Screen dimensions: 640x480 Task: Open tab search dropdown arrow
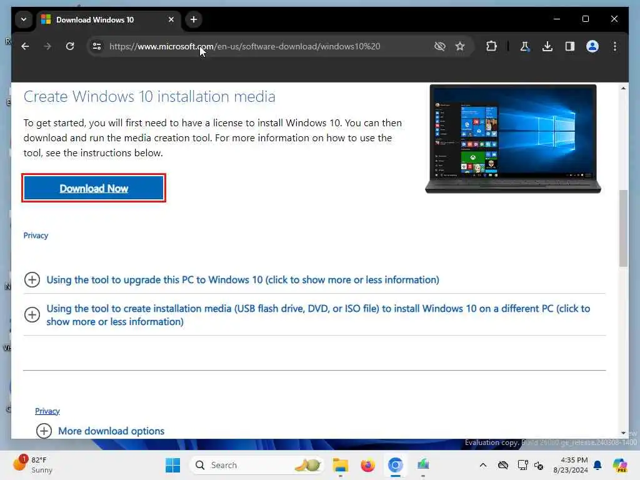(24, 19)
